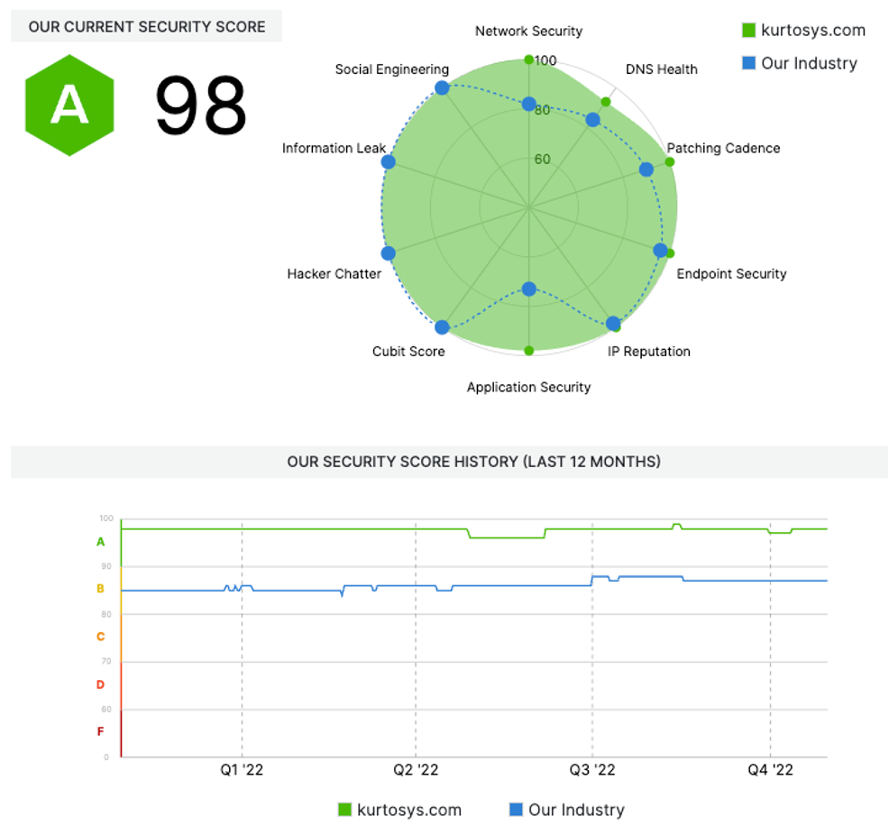Viewport: 889px width, 835px height.
Task: Click the Hacker Chatter radar axis label
Action: [x=334, y=274]
